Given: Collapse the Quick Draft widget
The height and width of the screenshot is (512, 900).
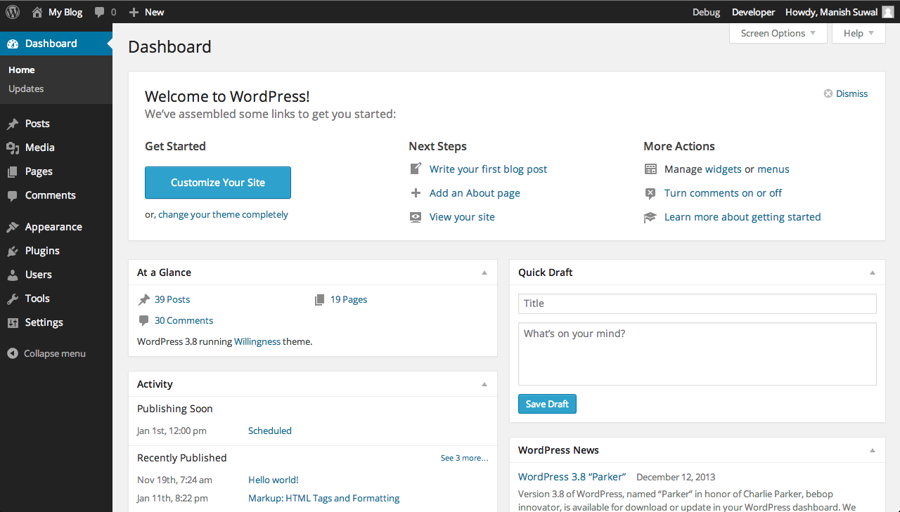Looking at the screenshot, I should 873,273.
